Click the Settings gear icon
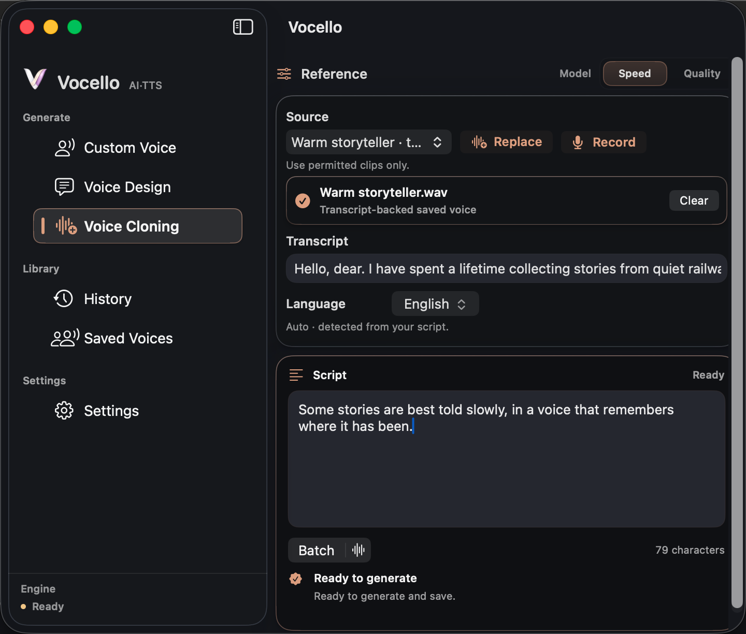746x634 pixels. (x=64, y=410)
